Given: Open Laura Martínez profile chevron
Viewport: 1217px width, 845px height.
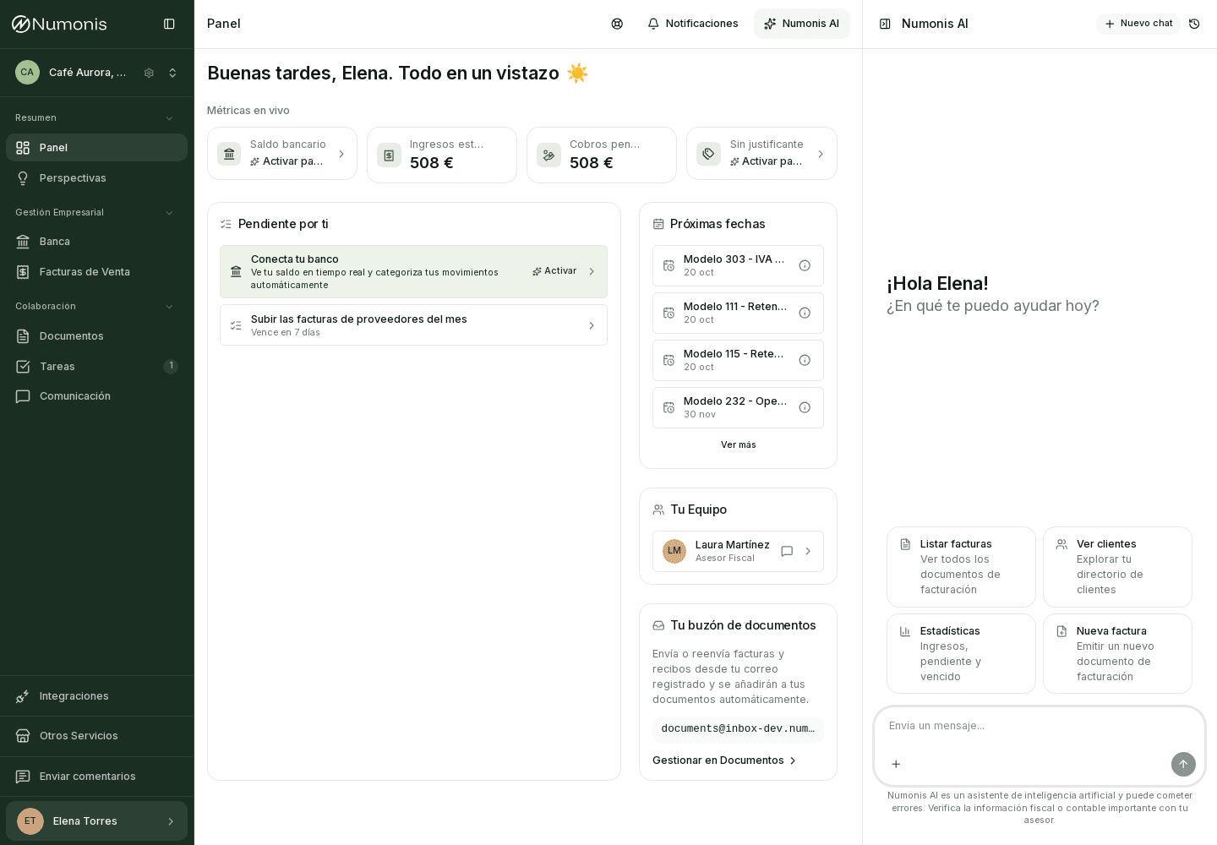Looking at the screenshot, I should [x=808, y=551].
